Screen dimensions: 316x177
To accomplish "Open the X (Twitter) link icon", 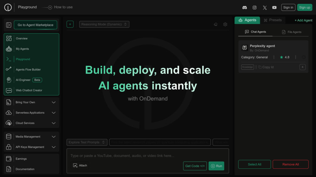I will point(264,8).
